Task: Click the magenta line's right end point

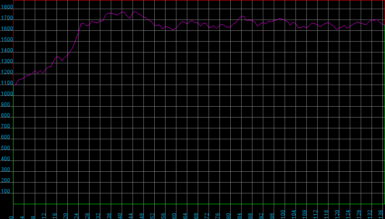Action: [384, 25]
